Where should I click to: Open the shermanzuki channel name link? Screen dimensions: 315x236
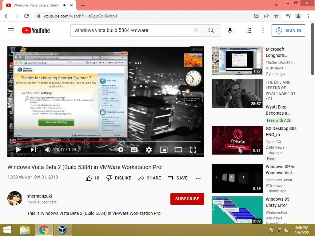pyautogui.click(x=39, y=196)
